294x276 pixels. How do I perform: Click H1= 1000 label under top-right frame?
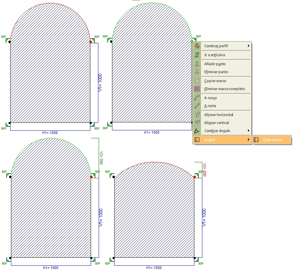152,132
